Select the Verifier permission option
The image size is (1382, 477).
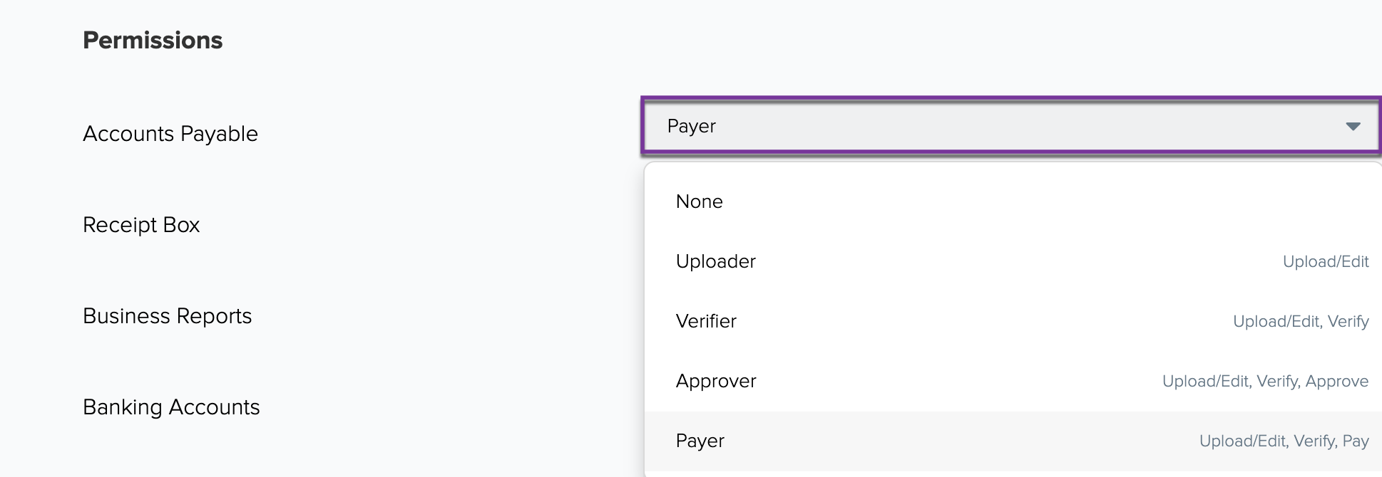[x=707, y=321]
